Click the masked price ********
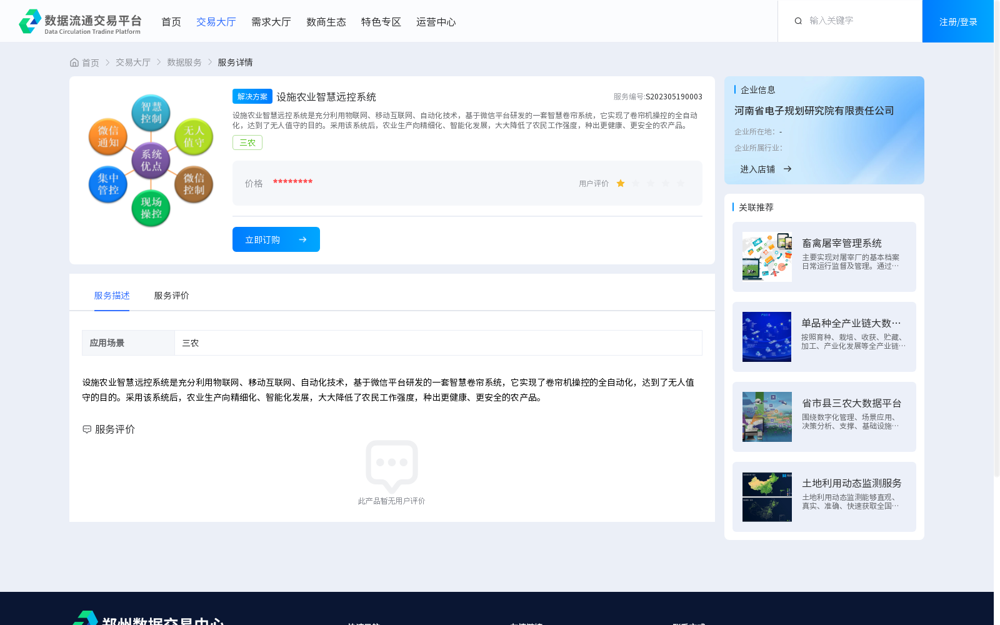Screen dimensions: 1000x625 click(x=292, y=182)
